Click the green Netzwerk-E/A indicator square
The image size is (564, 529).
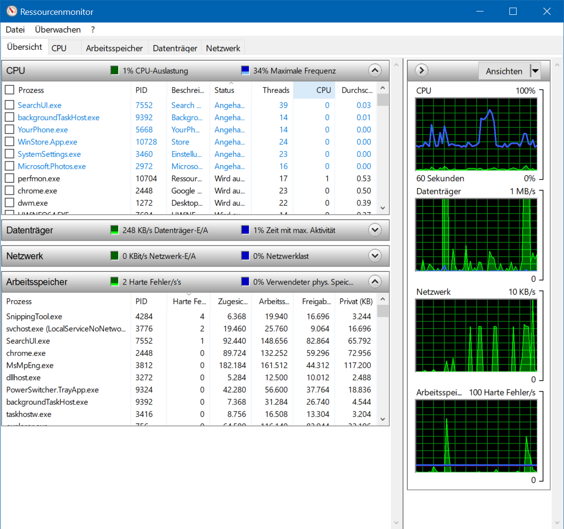coord(114,256)
